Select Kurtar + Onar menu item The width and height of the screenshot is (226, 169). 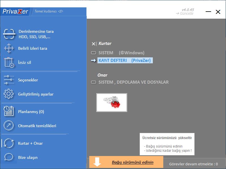[31, 143]
